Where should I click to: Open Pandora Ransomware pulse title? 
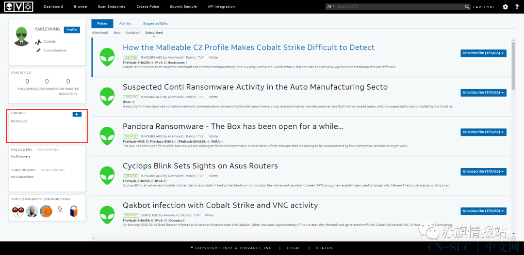(x=233, y=127)
